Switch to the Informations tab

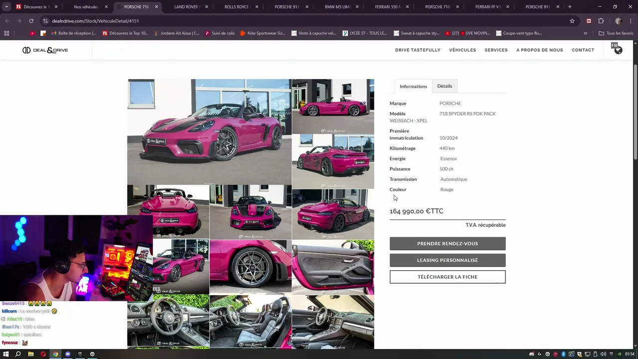413,86
